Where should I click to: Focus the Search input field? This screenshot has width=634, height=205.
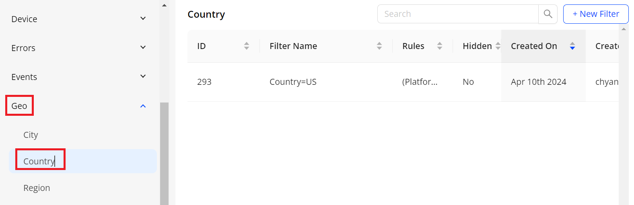pos(458,14)
